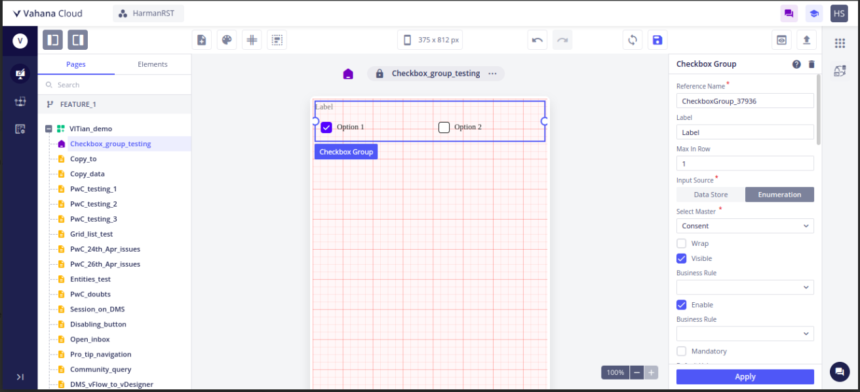Image resolution: width=860 pixels, height=392 pixels.
Task: Uncheck the Visible checkbox
Action: [681, 258]
